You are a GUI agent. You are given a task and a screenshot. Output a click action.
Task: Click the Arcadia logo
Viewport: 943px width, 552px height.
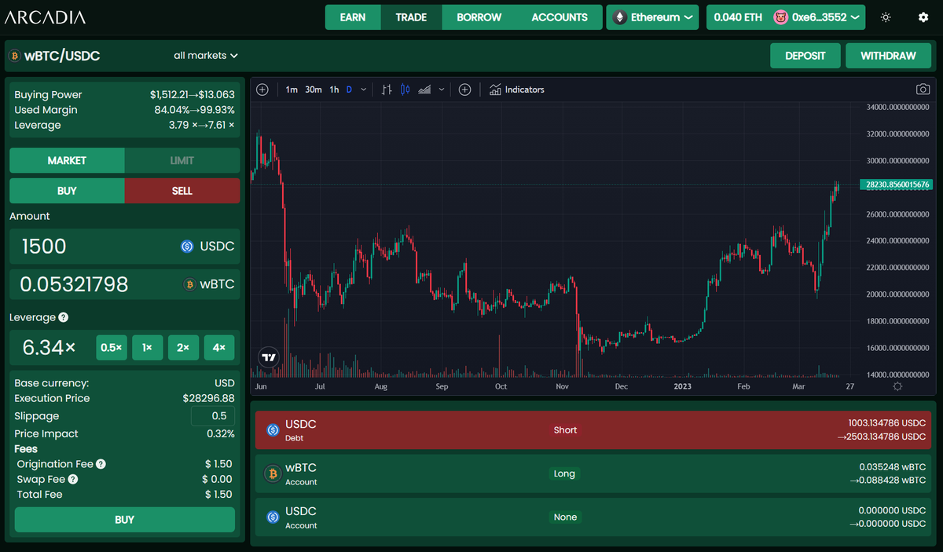45,17
